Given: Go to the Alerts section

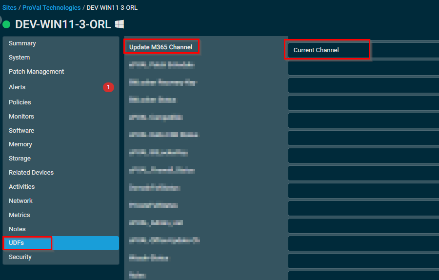Looking at the screenshot, I should click(x=17, y=87).
